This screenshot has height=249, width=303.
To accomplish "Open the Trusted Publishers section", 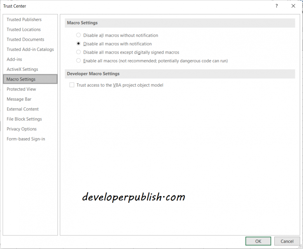I will coord(24,19).
